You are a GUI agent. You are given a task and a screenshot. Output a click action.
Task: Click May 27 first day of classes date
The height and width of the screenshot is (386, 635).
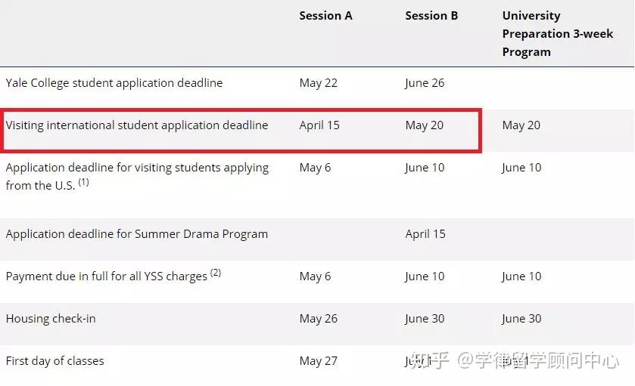click(x=319, y=361)
